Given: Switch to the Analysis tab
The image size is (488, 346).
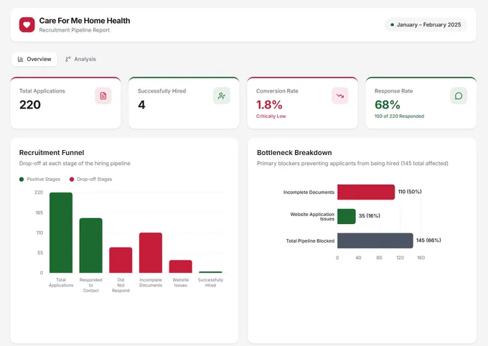Looking at the screenshot, I should (x=80, y=59).
